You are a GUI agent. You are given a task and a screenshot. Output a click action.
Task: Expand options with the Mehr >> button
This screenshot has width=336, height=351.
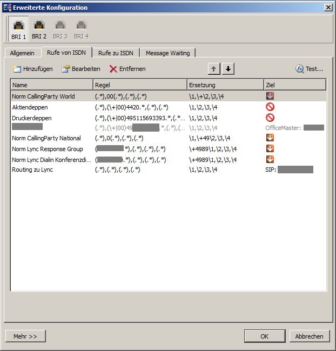click(x=25, y=336)
